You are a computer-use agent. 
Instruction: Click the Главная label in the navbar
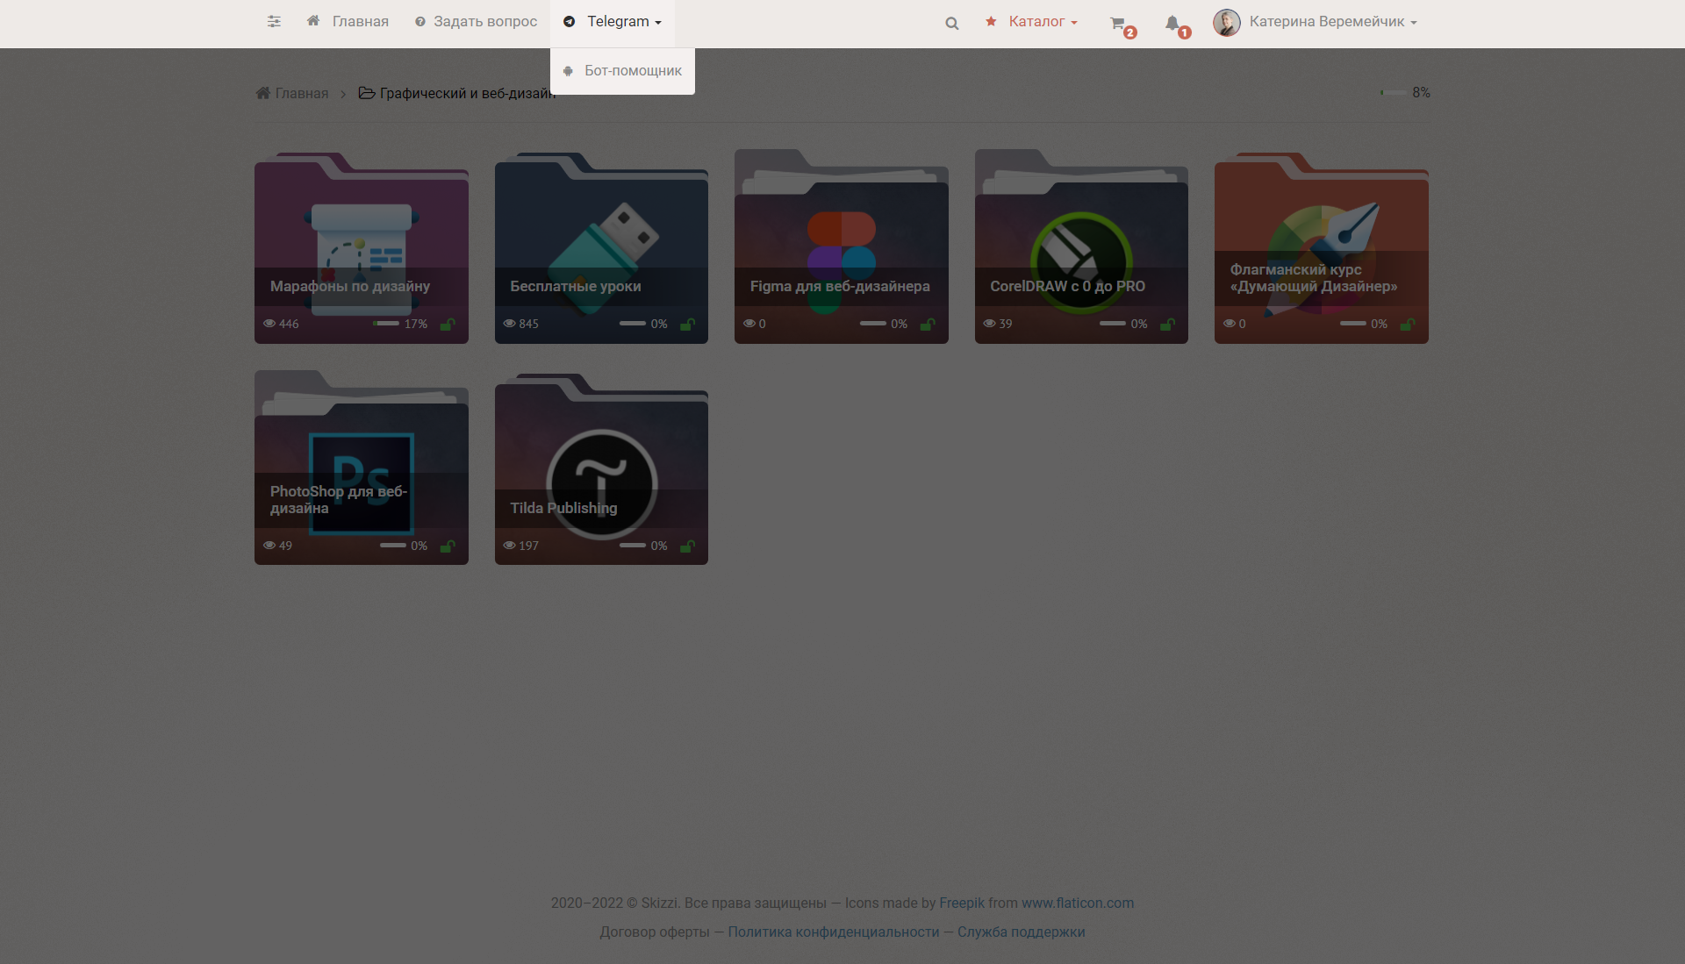pyautogui.click(x=361, y=22)
